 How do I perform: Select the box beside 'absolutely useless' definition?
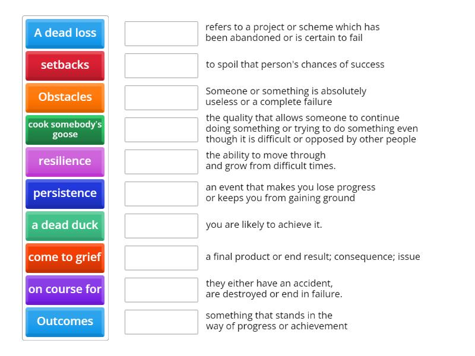[x=161, y=97]
